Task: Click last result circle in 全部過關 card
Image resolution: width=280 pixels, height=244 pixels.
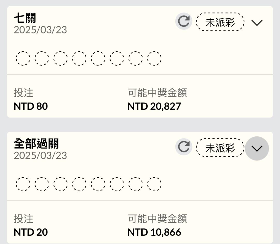Action: [x=155, y=184]
